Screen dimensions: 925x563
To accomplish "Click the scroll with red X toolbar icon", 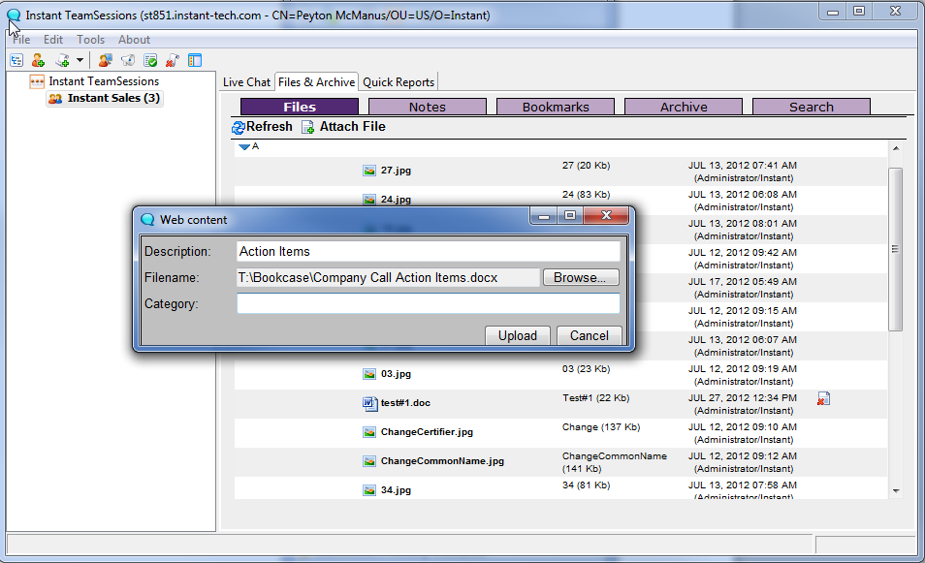I will (x=173, y=60).
